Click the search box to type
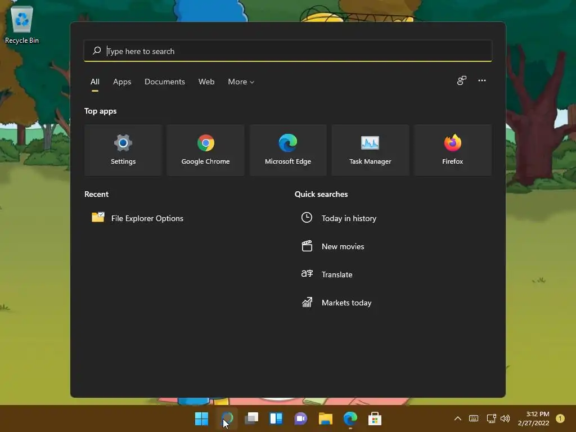This screenshot has width=576, height=432. (288, 51)
